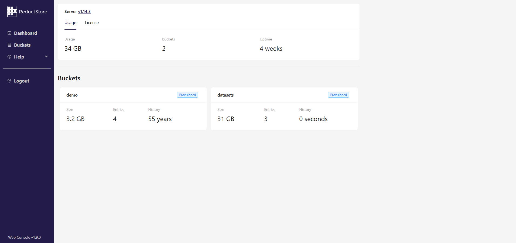Viewport: 516px width, 243px height.
Task: Click the Provisioned badge on datasets bucket
Action: click(x=338, y=95)
